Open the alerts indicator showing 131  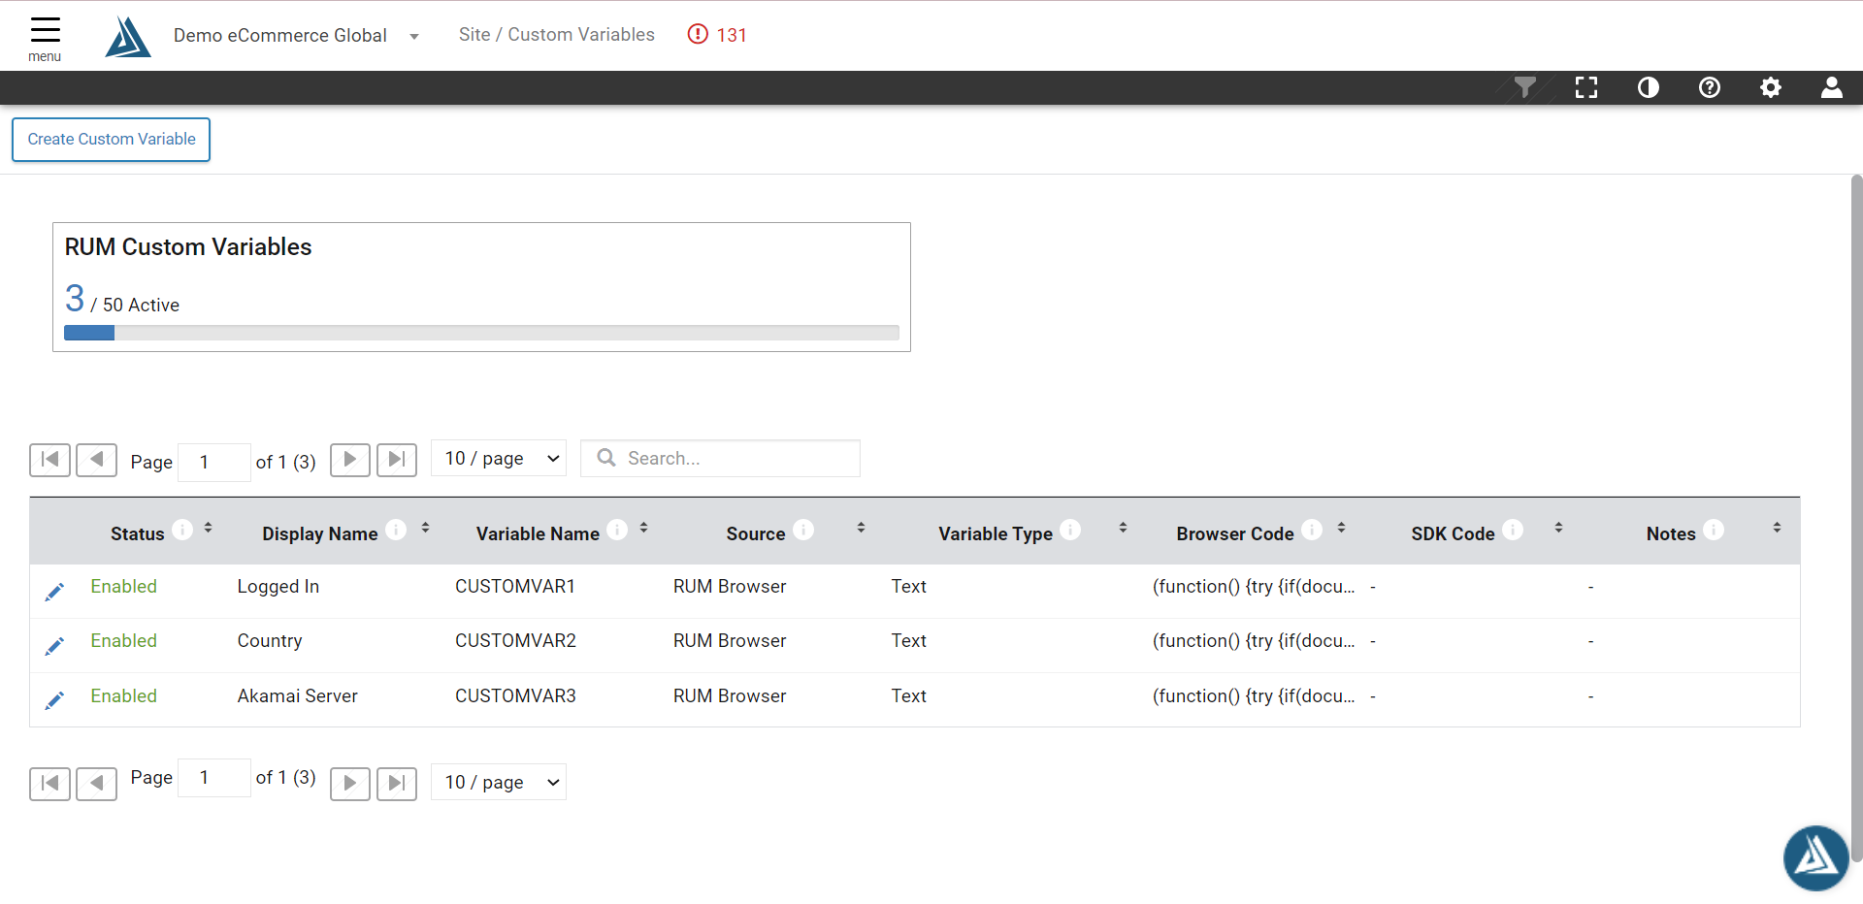pyautogui.click(x=717, y=35)
